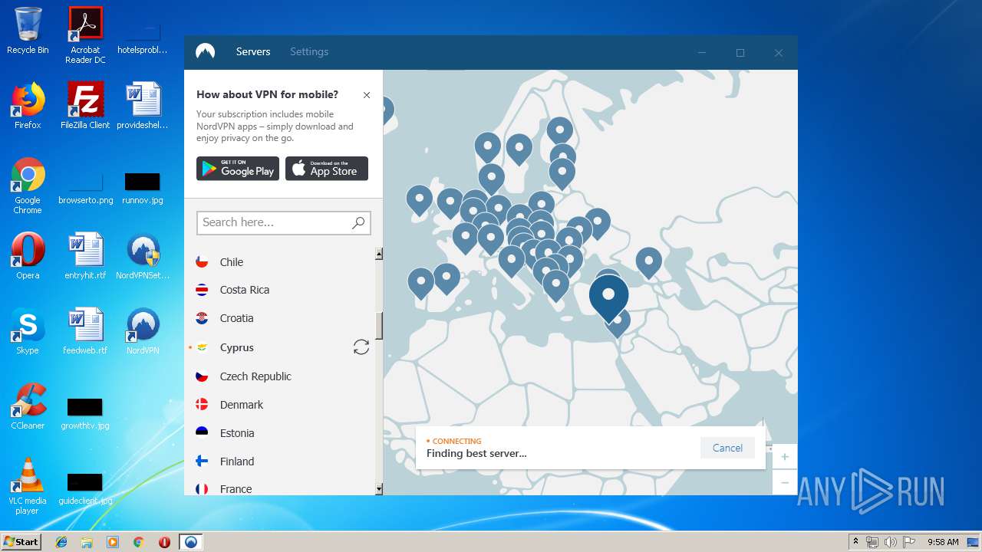Zoom in the map with plus

pos(785,457)
